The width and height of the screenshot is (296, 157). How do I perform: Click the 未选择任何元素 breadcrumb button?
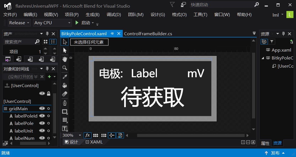(89, 42)
